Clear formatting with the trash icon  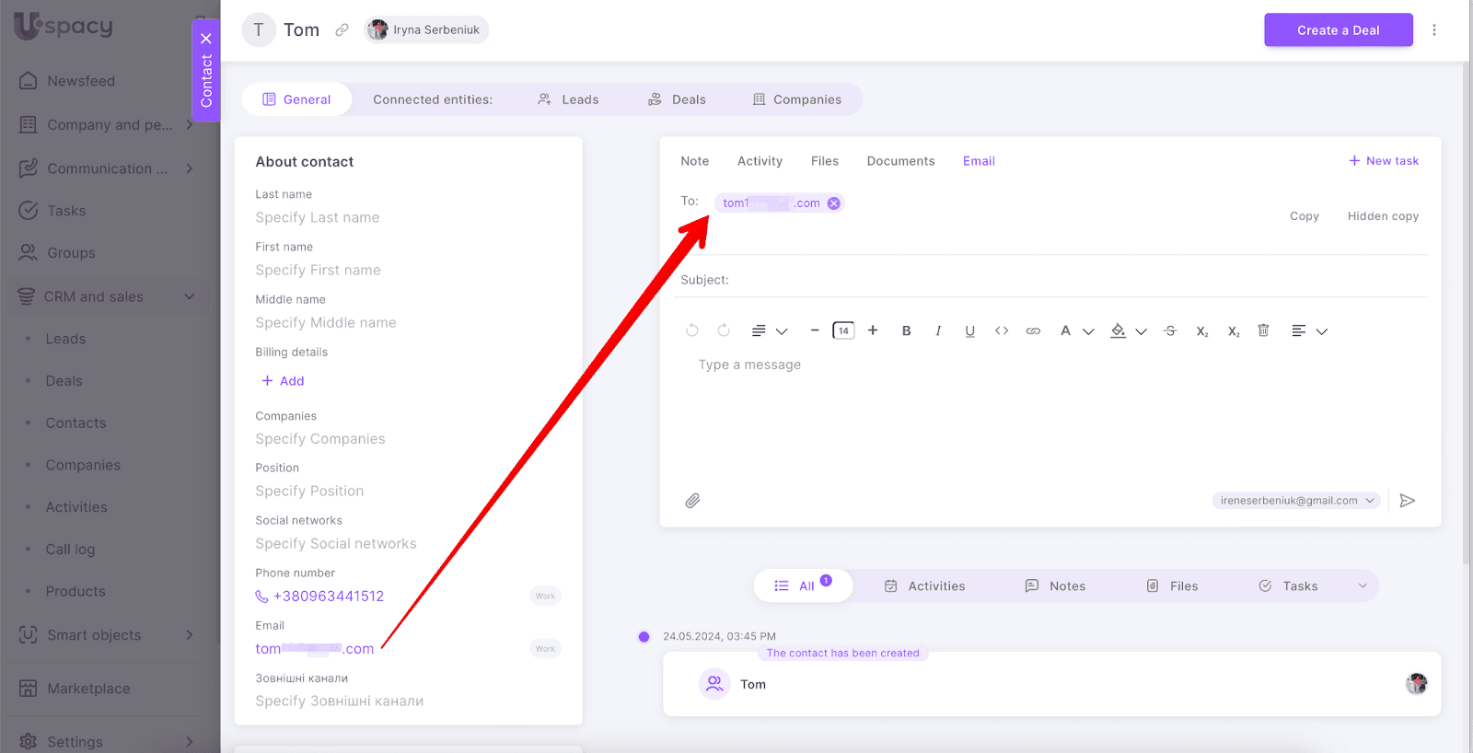(x=1263, y=330)
